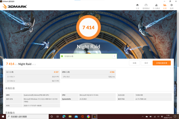Open the Stress Tests chart icon tab
179x119 pixels.
(156, 7)
